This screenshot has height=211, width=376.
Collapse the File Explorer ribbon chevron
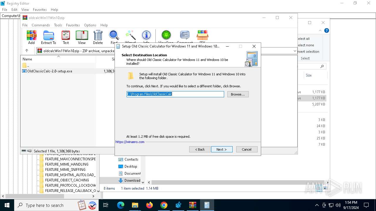coord(320,30)
